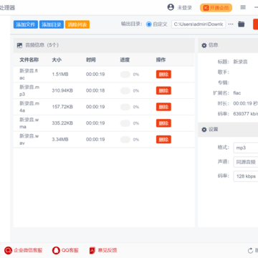Screen dimensions: 258x258
Task: Click 进度 column header
Action: tap(125, 59)
